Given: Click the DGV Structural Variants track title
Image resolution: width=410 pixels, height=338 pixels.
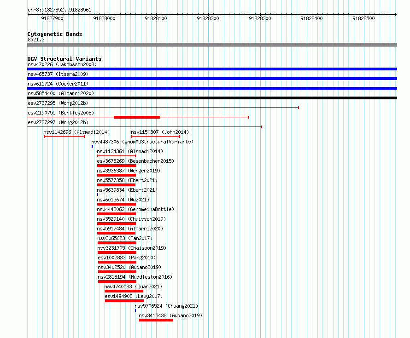Looking at the screenshot, I should point(64,59).
